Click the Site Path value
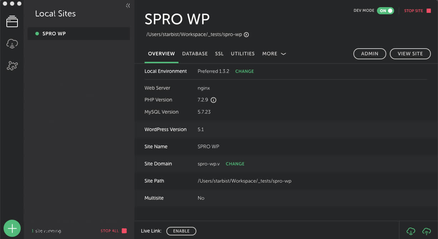Image resolution: width=438 pixels, height=239 pixels. tap(245, 181)
